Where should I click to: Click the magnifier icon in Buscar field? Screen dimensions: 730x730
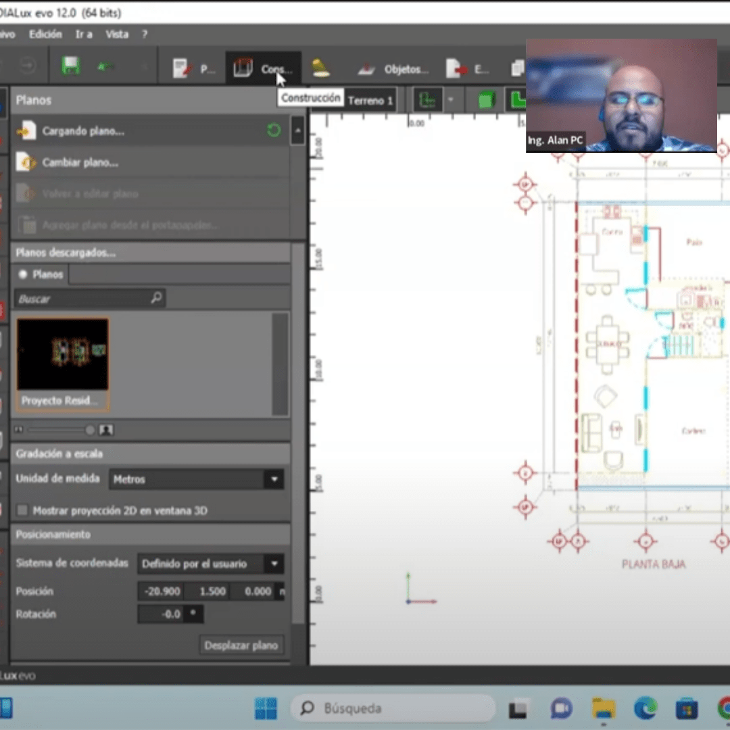point(156,298)
